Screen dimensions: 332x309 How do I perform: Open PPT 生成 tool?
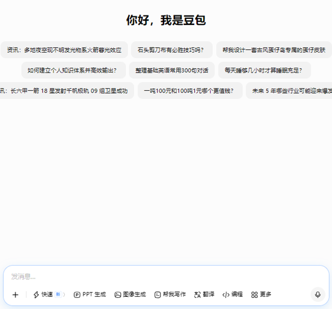tap(90, 295)
